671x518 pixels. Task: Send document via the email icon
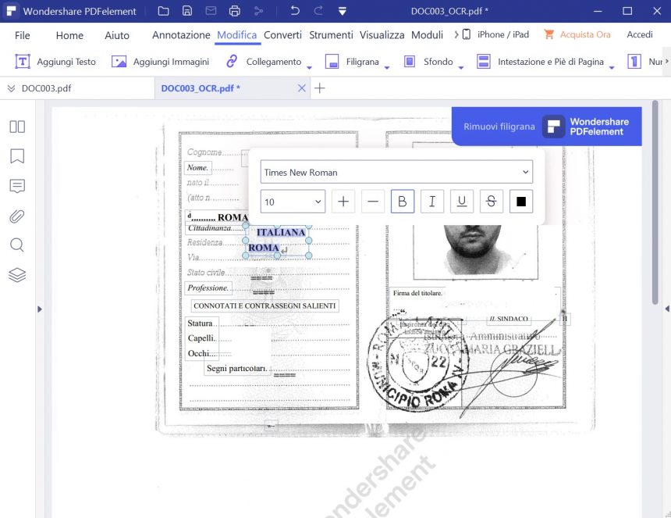(211, 11)
